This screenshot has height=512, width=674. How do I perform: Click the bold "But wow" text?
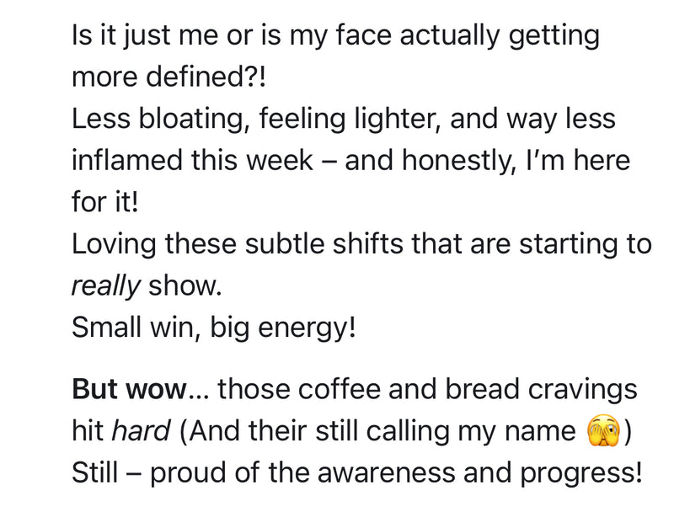[x=129, y=390]
